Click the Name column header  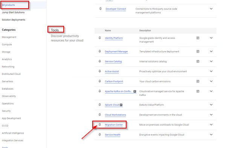click(108, 31)
